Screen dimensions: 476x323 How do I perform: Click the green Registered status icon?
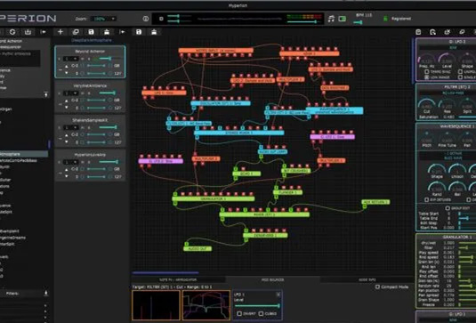pyautogui.click(x=385, y=19)
